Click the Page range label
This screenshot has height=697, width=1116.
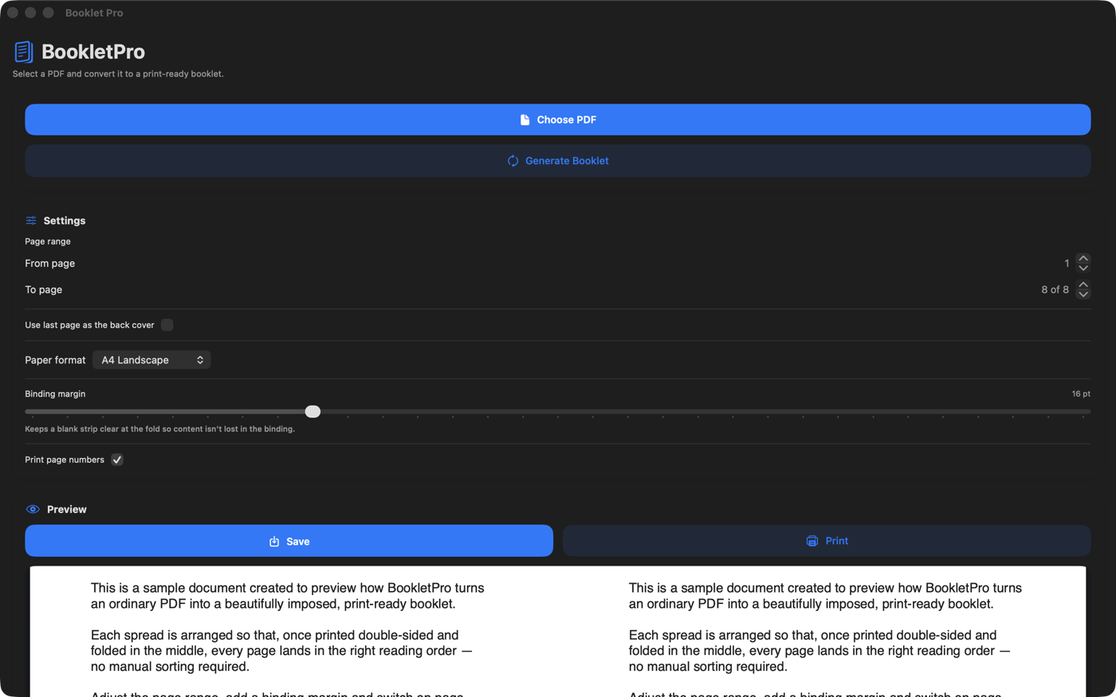tap(48, 241)
